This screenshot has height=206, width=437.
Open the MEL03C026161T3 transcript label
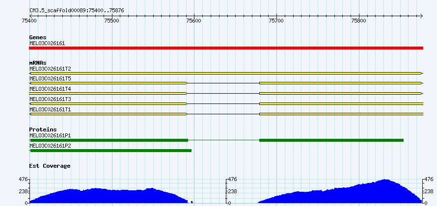point(50,100)
